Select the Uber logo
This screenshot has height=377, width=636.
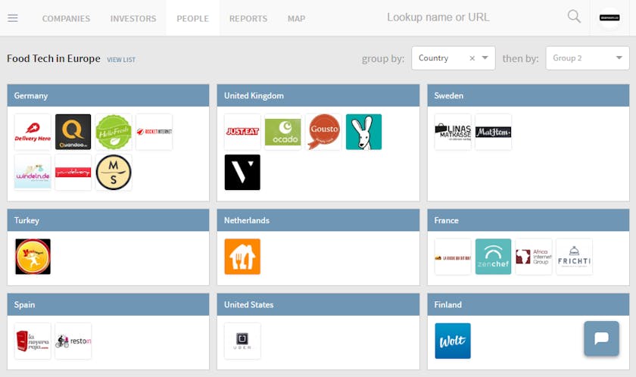coord(242,341)
